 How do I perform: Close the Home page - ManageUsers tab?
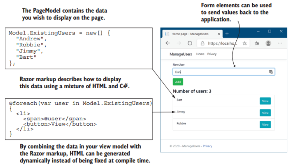click(219, 34)
